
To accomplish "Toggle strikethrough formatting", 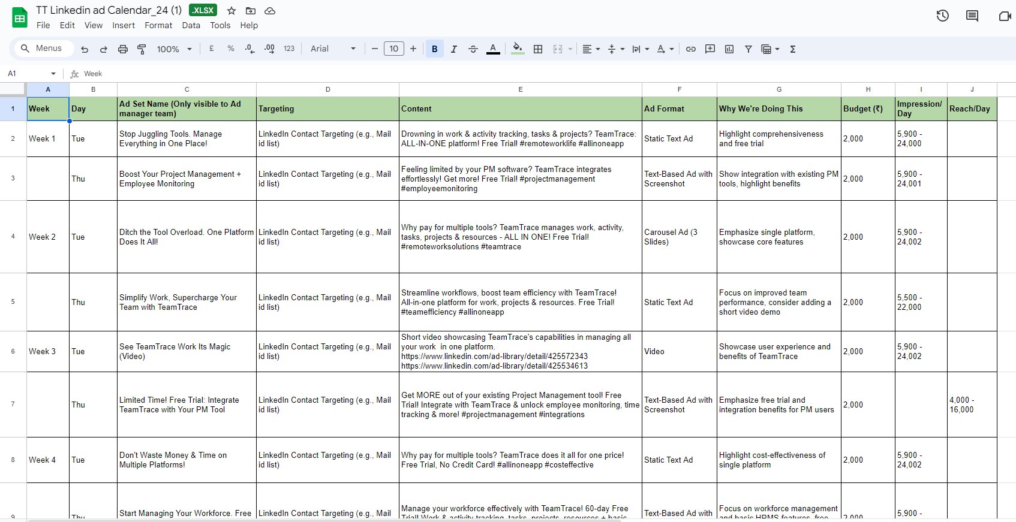I will (473, 49).
